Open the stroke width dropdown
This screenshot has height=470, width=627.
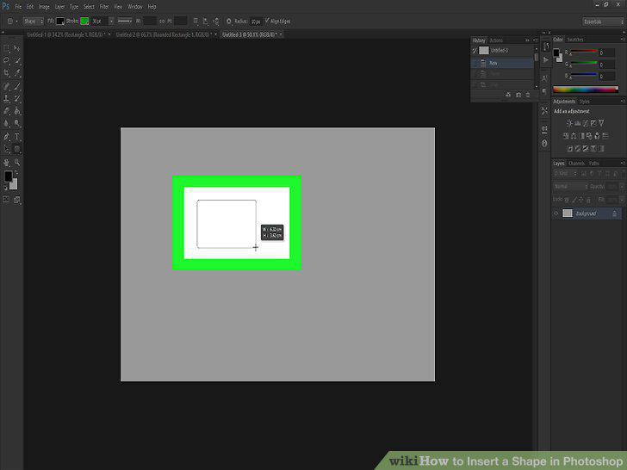point(111,22)
